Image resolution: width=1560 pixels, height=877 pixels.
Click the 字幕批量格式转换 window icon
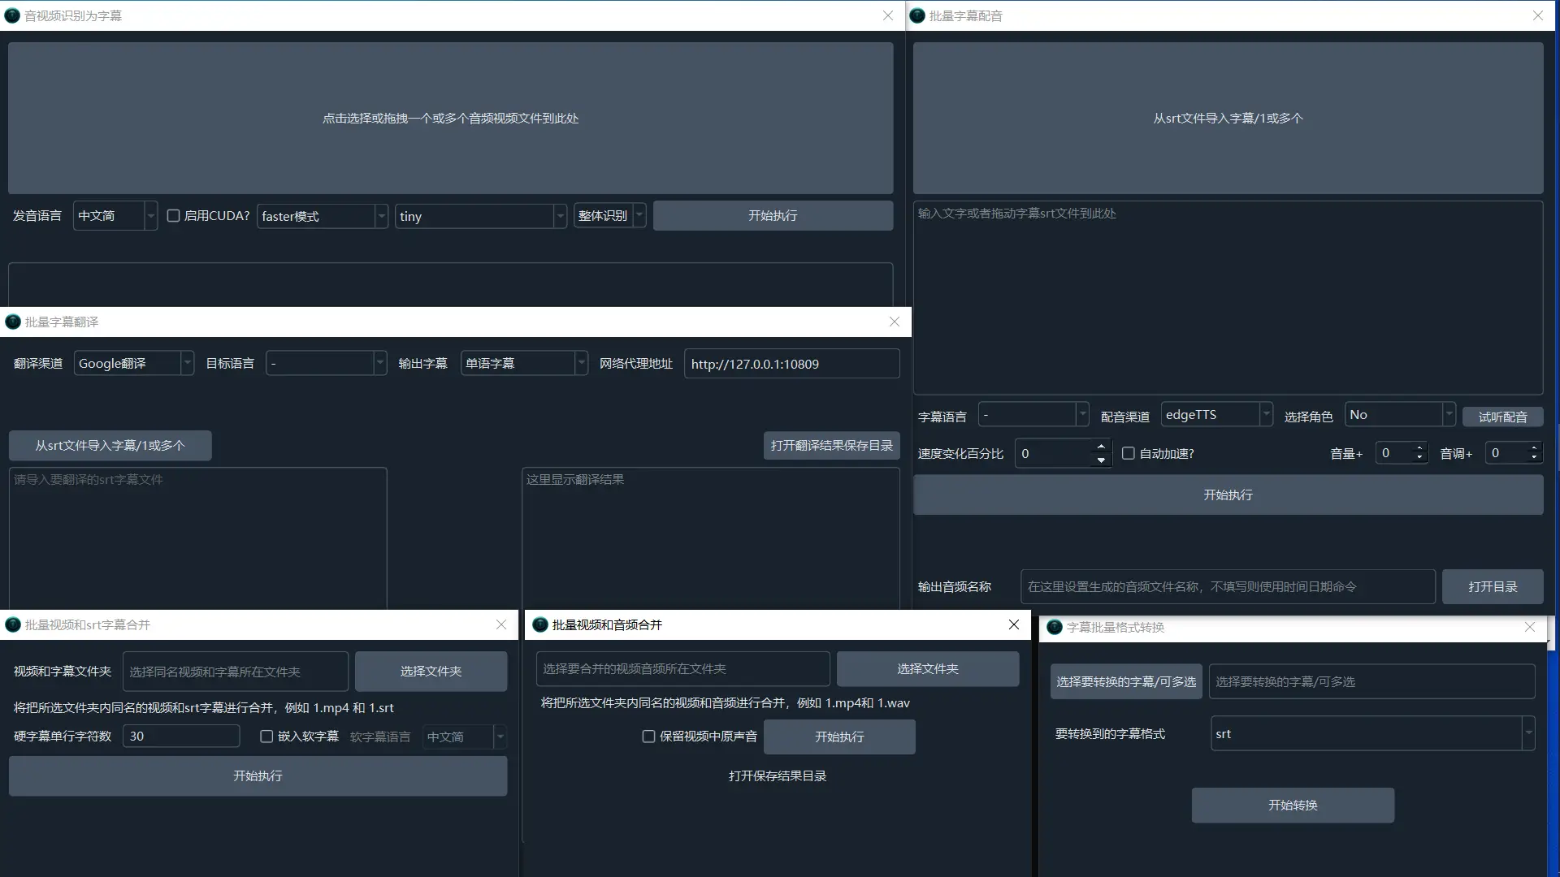click(1055, 627)
